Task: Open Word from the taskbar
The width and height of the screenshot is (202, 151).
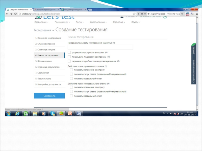Action: (x=78, y=114)
